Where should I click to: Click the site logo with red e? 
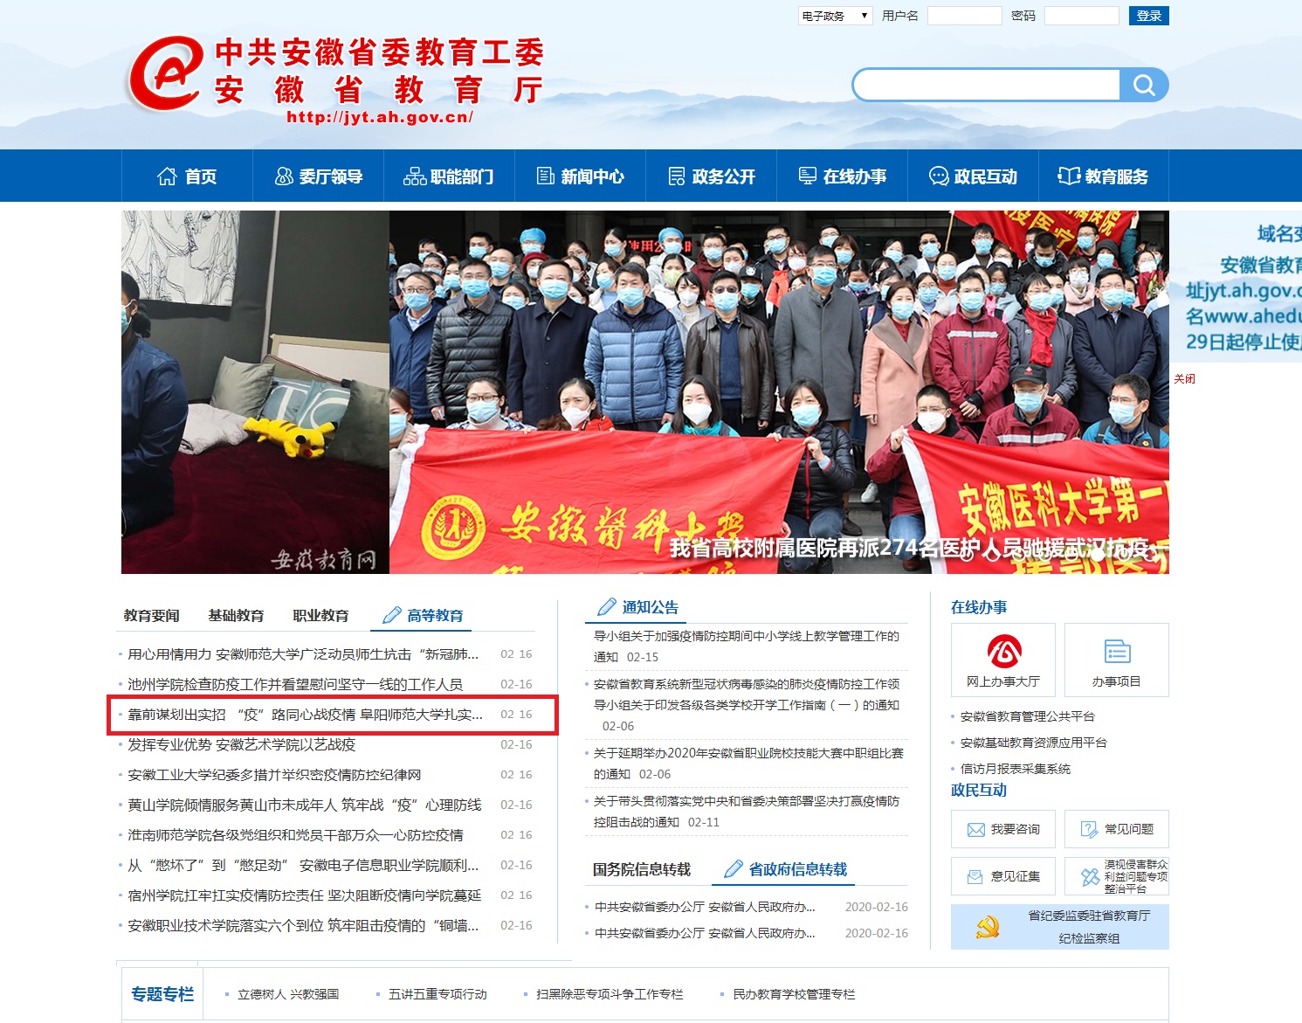[166, 74]
